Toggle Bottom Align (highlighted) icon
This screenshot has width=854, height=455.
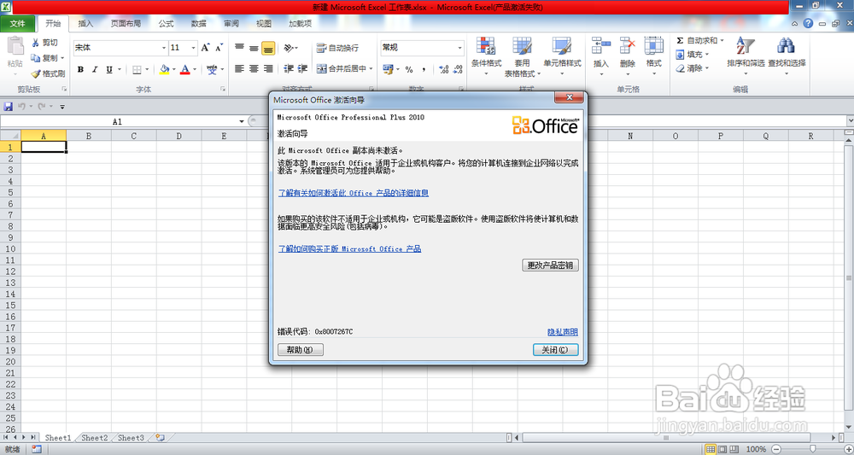(268, 48)
